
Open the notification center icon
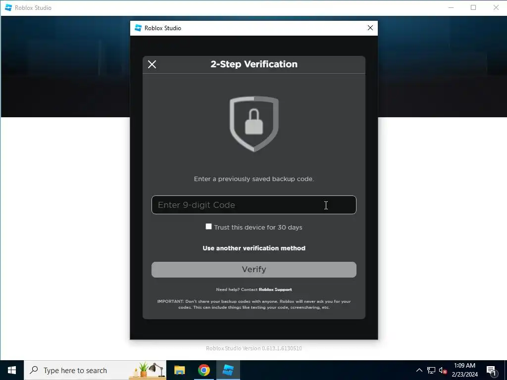coord(491,371)
